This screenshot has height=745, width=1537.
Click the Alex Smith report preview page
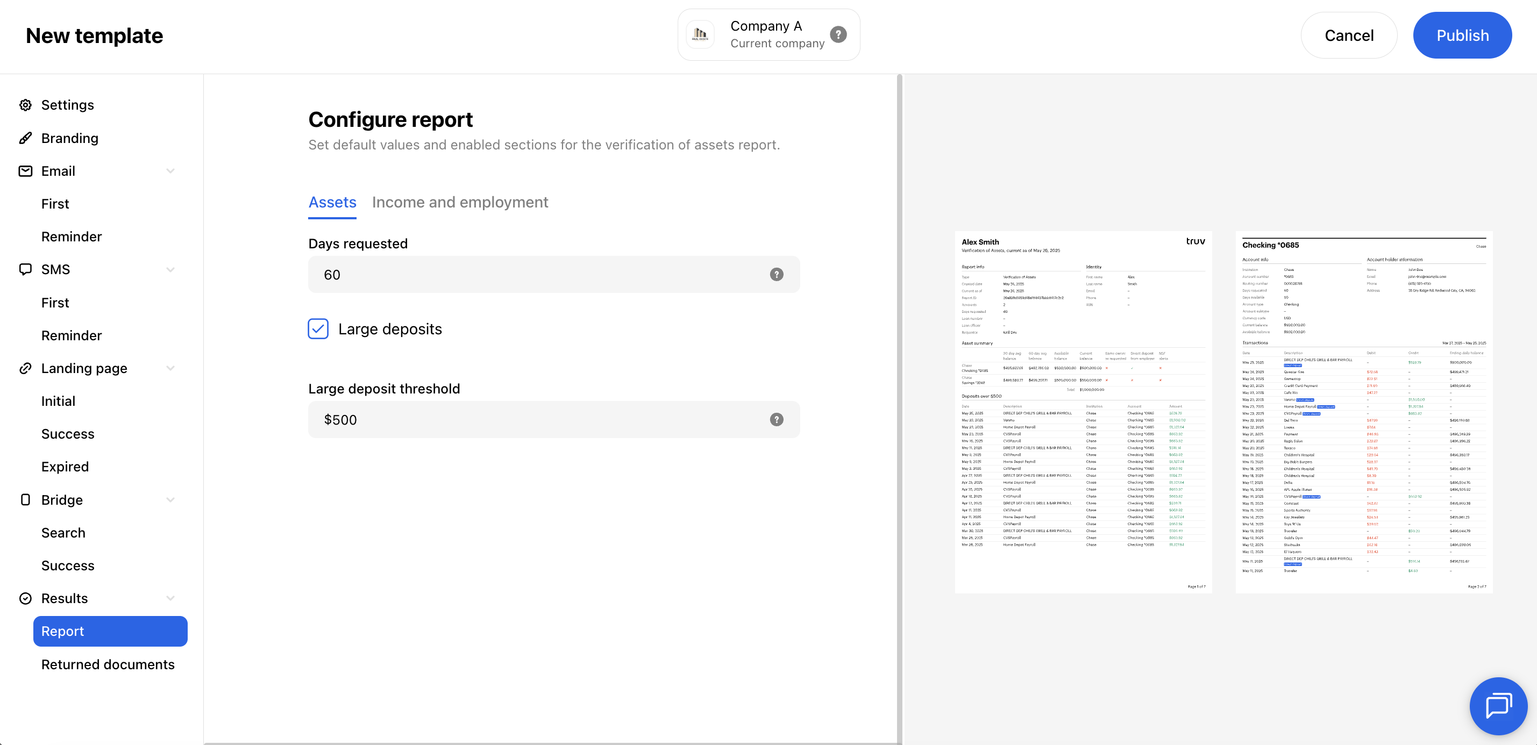[1084, 412]
